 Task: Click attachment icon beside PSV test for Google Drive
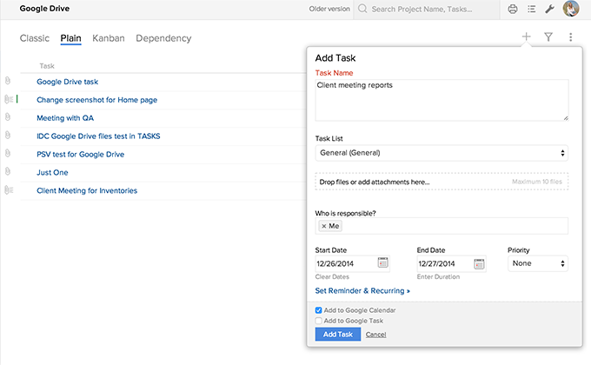tap(8, 153)
